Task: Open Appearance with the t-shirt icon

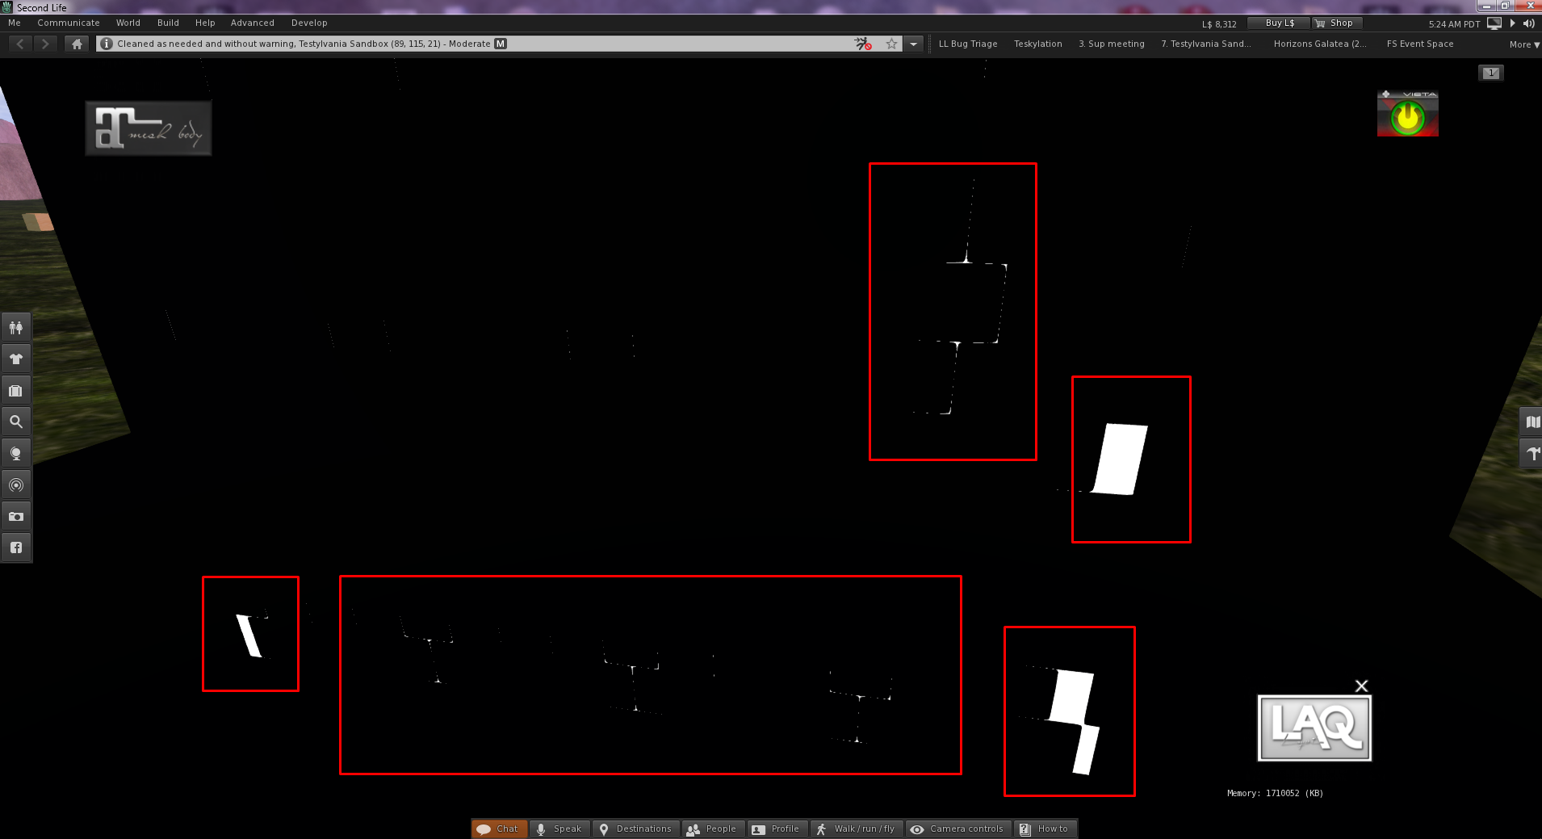Action: point(16,359)
